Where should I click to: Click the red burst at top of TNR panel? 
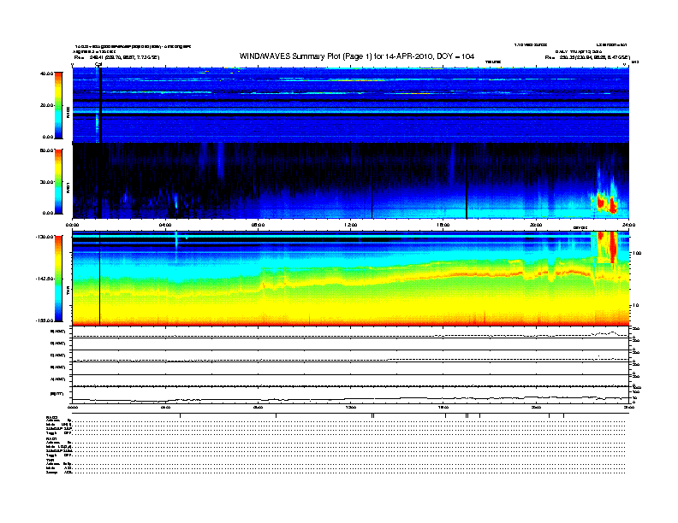tap(612, 247)
